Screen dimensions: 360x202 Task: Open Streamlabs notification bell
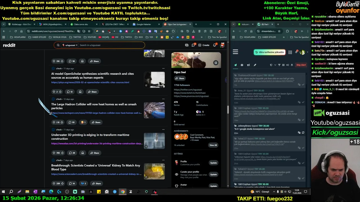tap(296, 52)
